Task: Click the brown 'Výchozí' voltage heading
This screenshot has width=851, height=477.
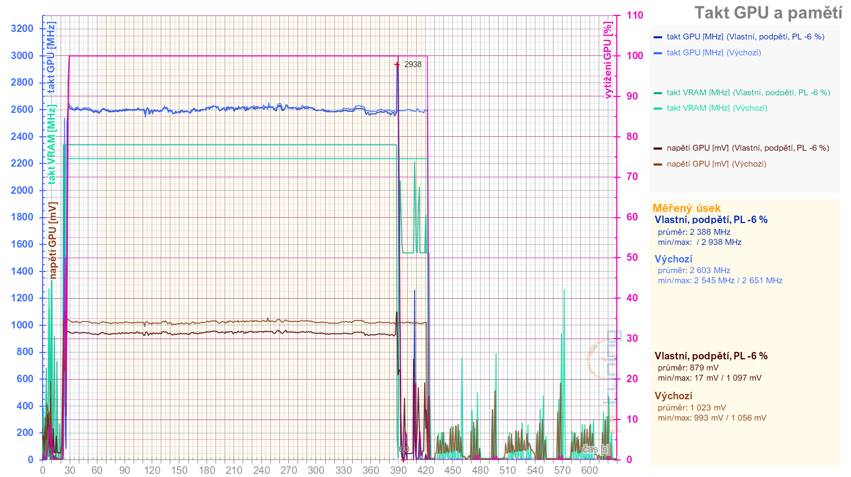Action: (x=673, y=396)
